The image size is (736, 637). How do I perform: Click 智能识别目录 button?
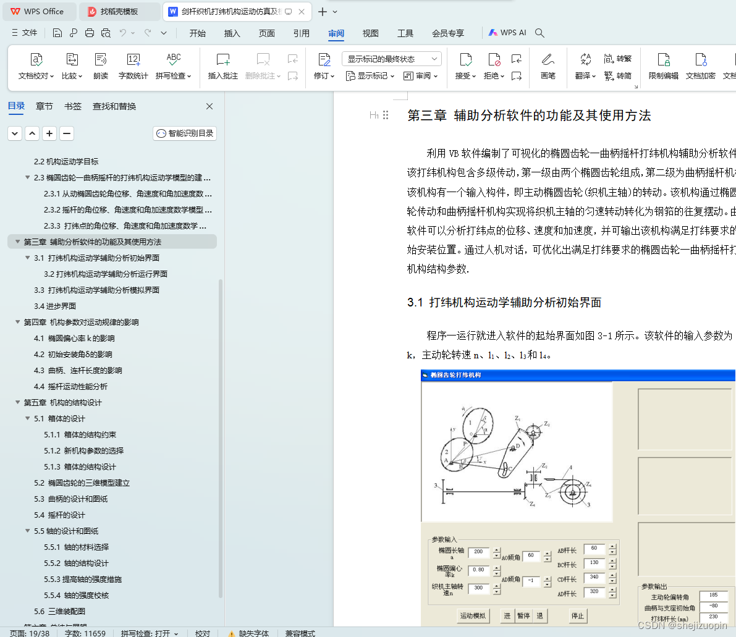coord(185,133)
